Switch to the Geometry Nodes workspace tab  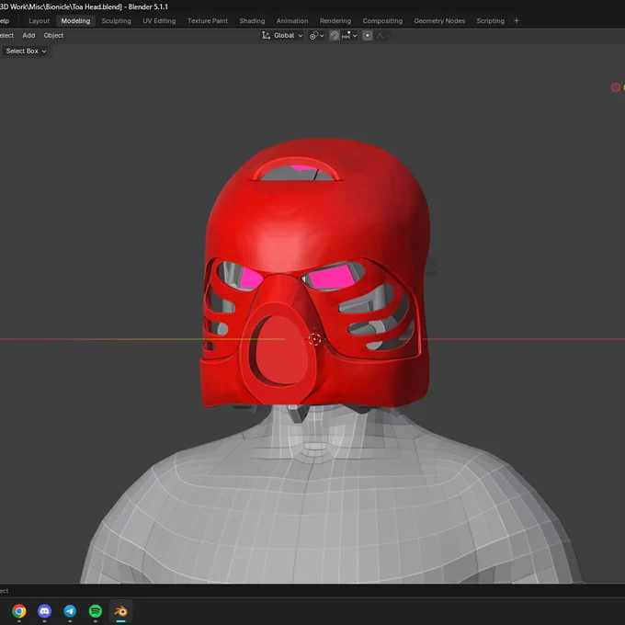[439, 21]
